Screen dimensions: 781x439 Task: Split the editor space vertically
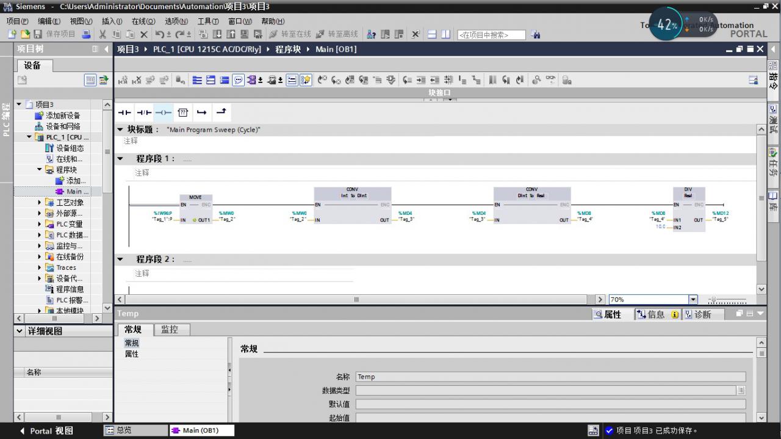coord(446,35)
